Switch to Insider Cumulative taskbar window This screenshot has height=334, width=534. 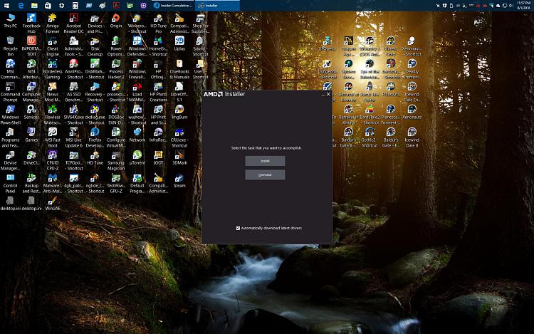coord(173,6)
